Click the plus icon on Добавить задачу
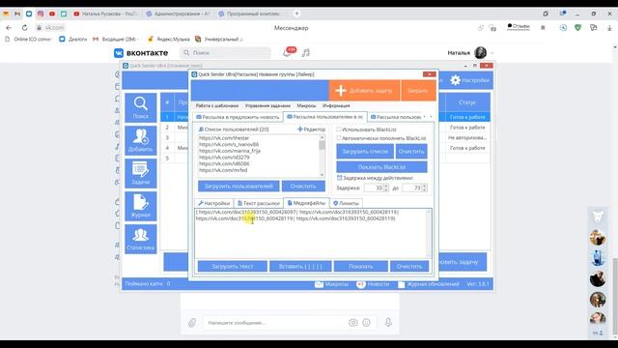Screen dimensions: 618x348 coord(341,90)
